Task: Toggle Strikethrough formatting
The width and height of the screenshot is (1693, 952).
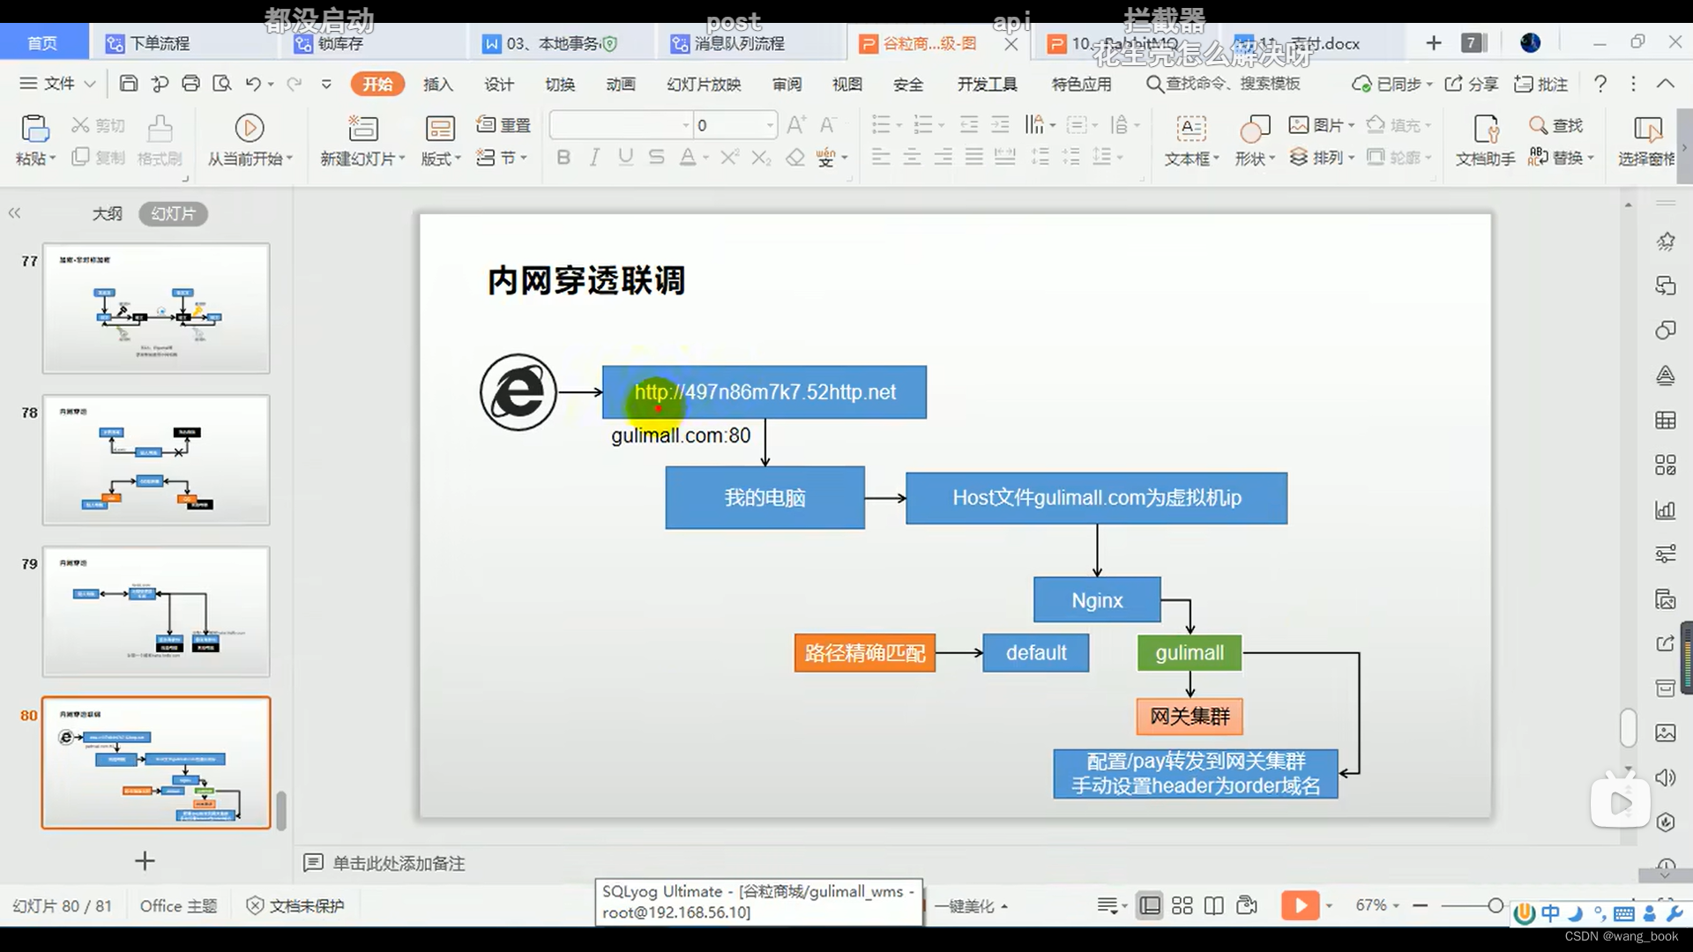Action: (x=656, y=158)
